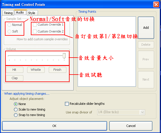Preview the Whistle sound
The image size is (161, 133).
(36, 70)
